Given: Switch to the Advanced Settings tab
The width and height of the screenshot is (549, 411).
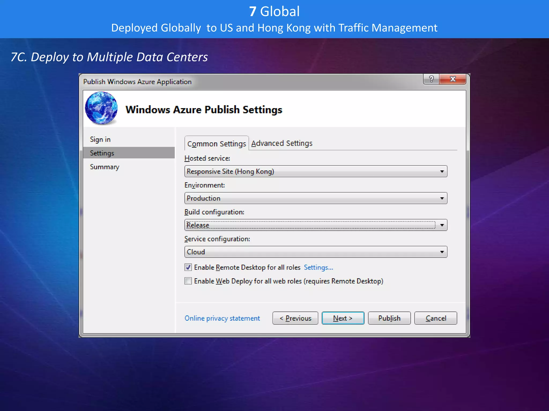Looking at the screenshot, I should (x=282, y=143).
